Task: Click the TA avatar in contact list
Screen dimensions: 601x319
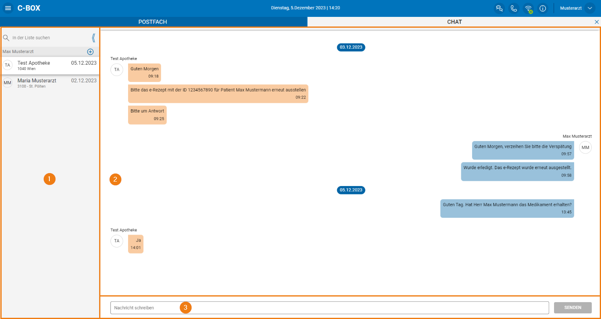Action: pos(8,65)
